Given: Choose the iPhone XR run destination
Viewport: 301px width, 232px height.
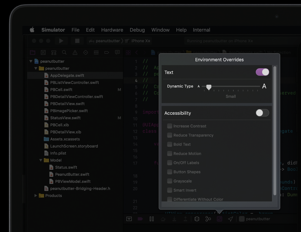Looking at the screenshot, I should pos(138,41).
